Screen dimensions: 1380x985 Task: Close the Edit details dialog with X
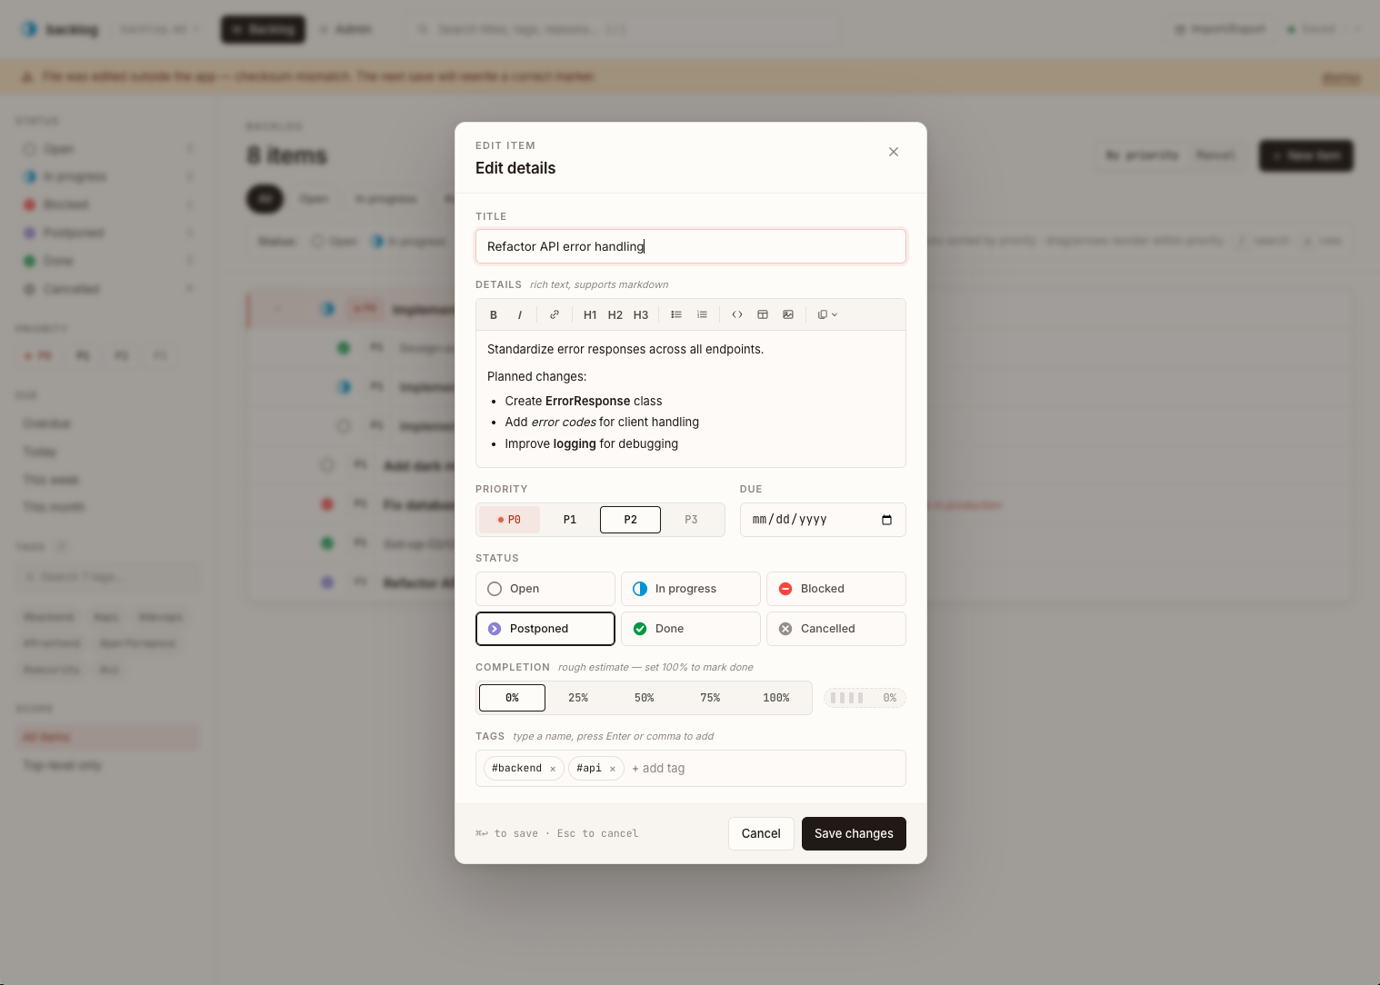click(894, 152)
